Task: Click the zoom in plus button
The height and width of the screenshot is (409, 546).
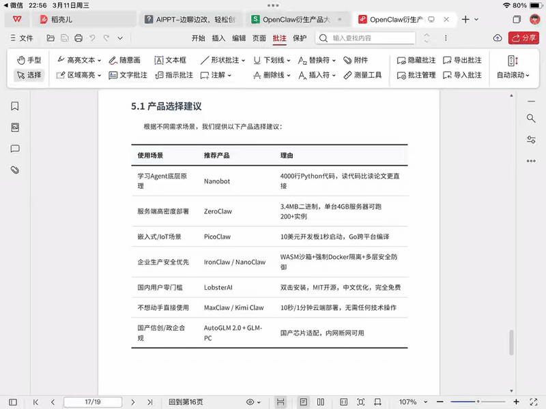Action: click(517, 402)
